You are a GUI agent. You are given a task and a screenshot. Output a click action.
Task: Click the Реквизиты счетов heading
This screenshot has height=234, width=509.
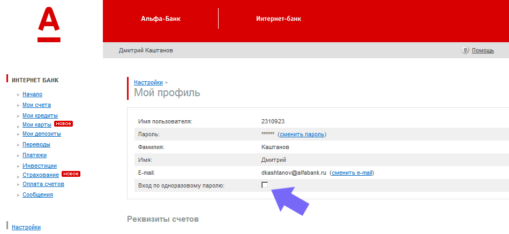(x=163, y=219)
